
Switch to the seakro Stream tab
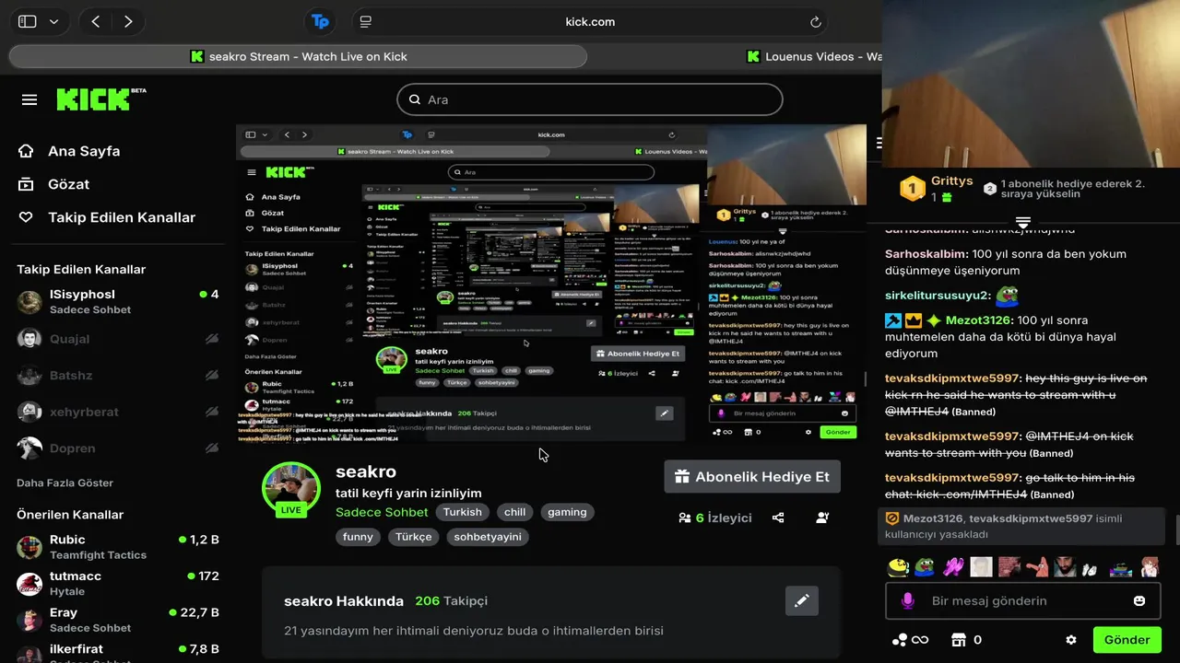[298, 56]
